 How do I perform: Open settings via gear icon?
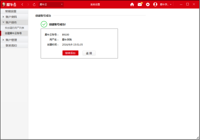tap(148, 4)
